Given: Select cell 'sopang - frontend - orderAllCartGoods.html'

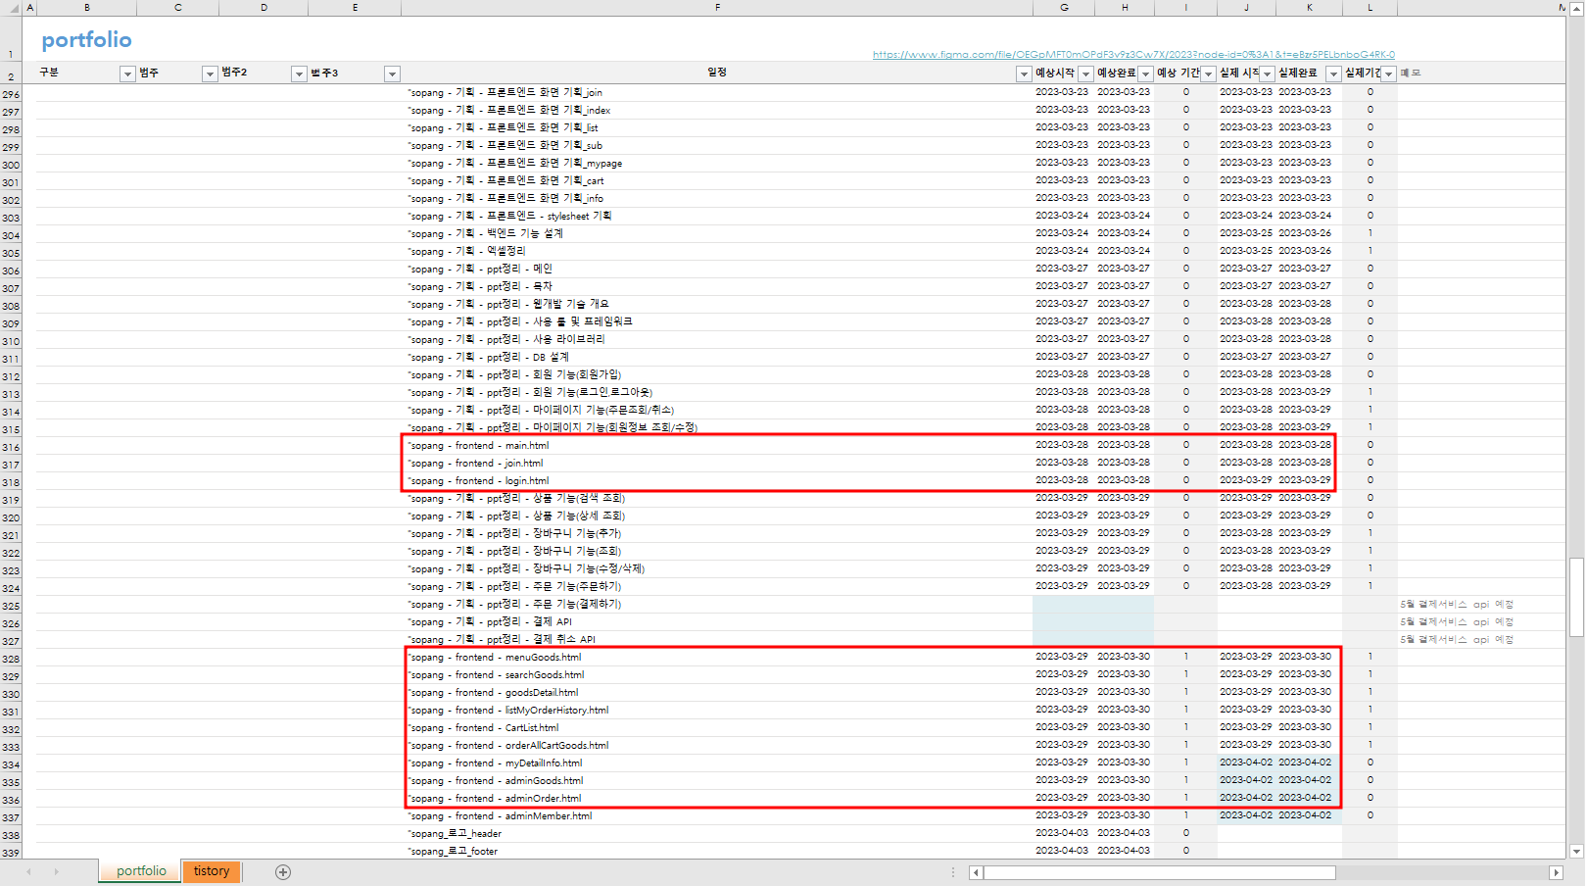Looking at the screenshot, I should 717,746.
